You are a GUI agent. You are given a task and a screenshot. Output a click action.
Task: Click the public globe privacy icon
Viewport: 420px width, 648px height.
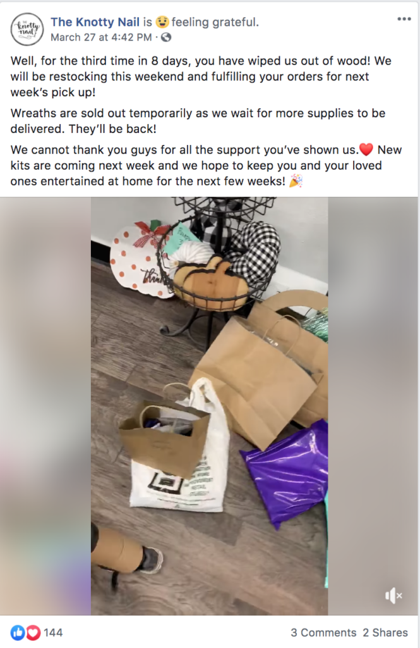[166, 37]
